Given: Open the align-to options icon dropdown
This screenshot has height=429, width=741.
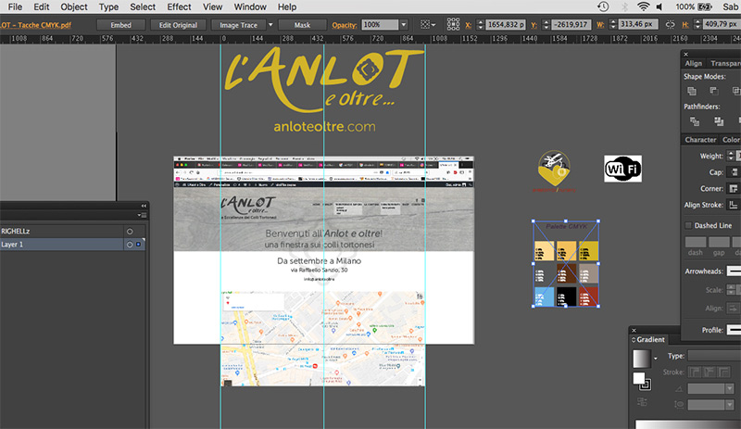Looking at the screenshot, I should point(428,25).
